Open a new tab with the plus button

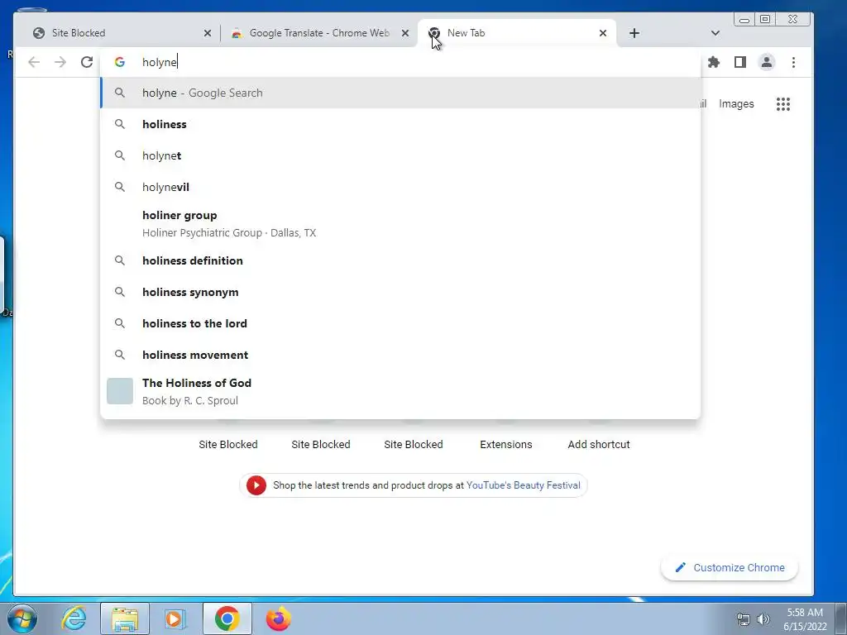coord(634,33)
